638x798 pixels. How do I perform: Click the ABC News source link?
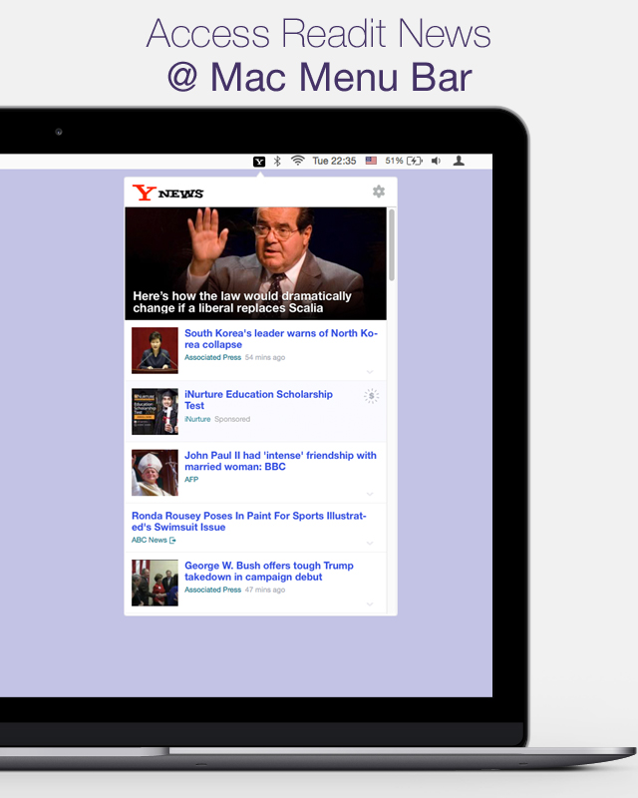150,540
